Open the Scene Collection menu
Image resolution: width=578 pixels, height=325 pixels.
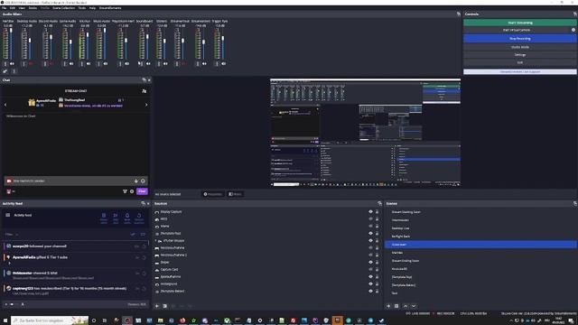click(x=63, y=8)
